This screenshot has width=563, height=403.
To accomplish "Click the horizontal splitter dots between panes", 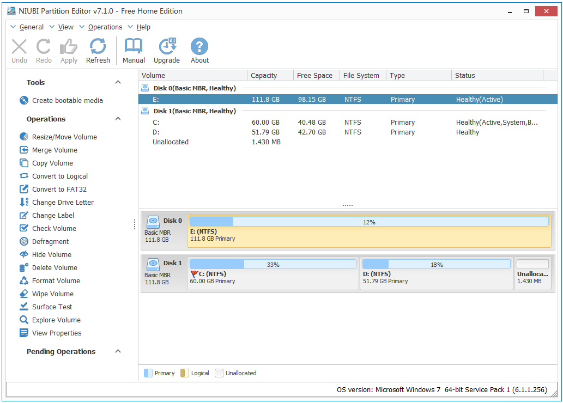I will pyautogui.click(x=348, y=205).
